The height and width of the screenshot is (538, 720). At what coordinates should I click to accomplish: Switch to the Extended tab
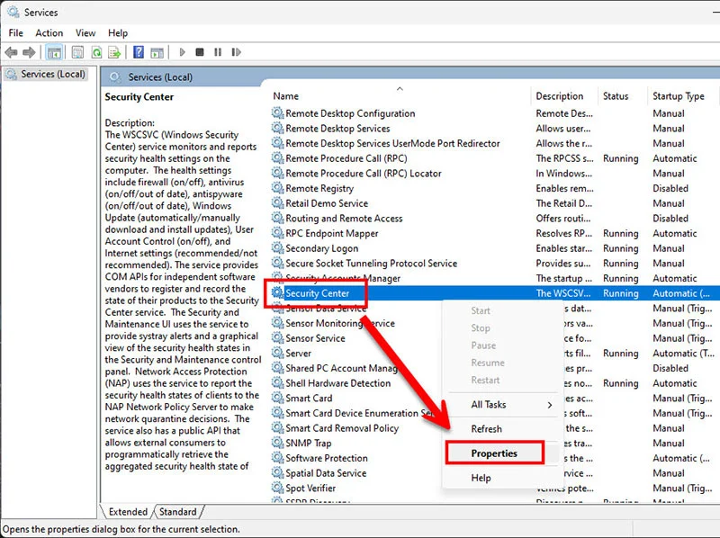click(128, 512)
